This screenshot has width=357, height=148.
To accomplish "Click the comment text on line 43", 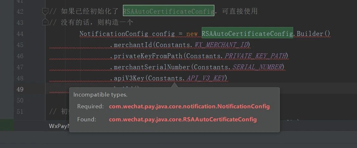I will [x=91, y=23].
